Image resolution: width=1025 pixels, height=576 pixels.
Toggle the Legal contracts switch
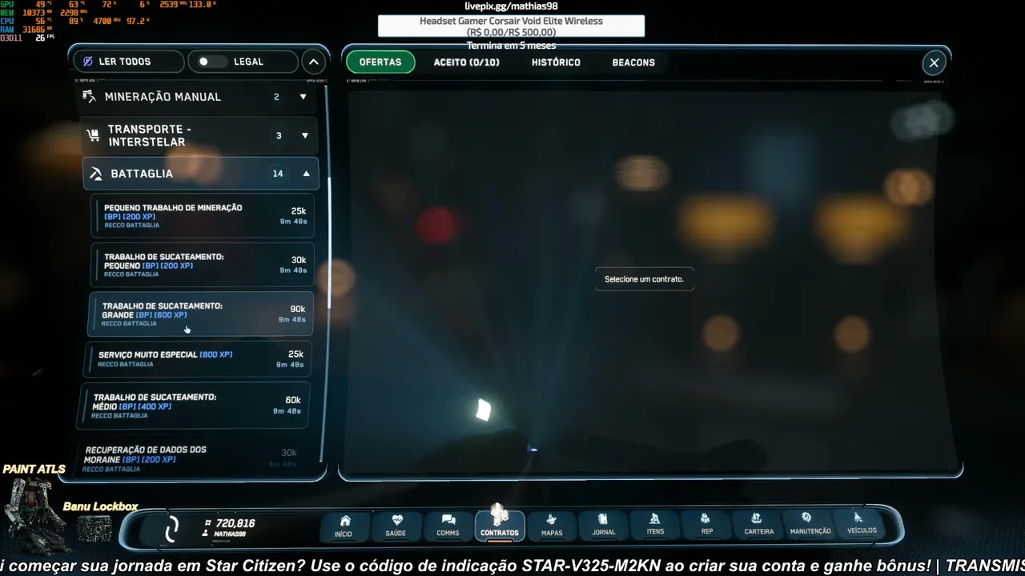(x=214, y=62)
